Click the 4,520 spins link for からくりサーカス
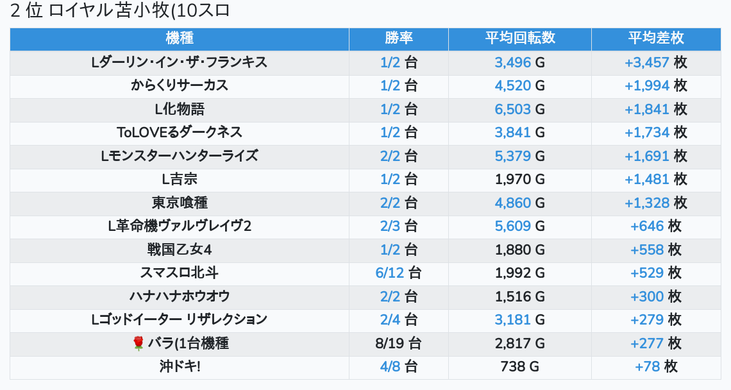This screenshot has width=731, height=390. coord(512,86)
